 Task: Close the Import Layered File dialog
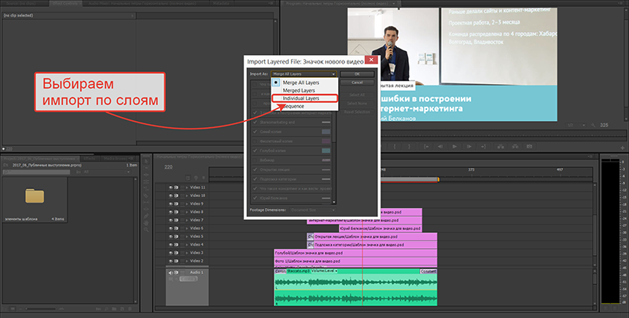pyautogui.click(x=370, y=60)
